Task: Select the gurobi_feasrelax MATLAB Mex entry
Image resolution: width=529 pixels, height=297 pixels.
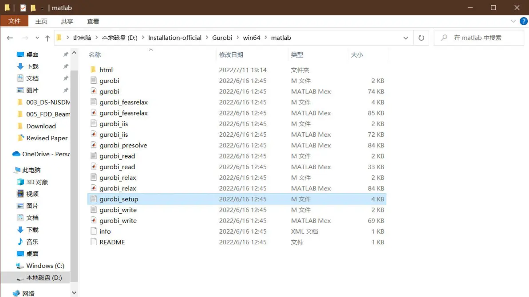Action: [x=237, y=113]
